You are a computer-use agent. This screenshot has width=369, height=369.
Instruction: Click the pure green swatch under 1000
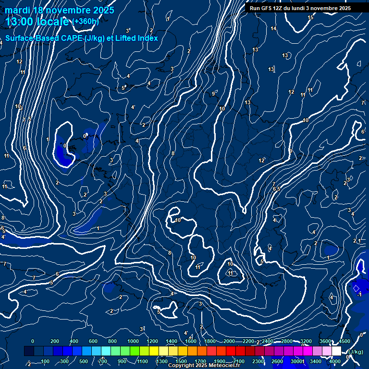(x=135, y=351)
